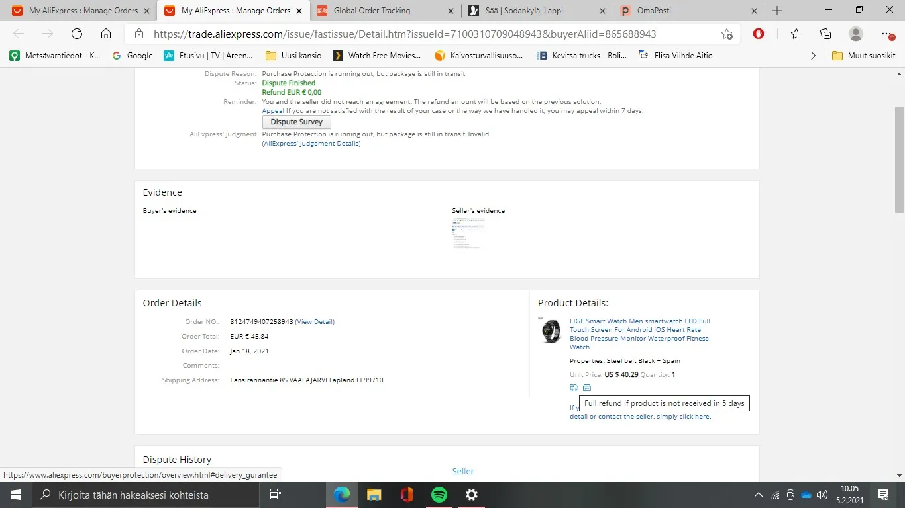Open a new browser tab
This screenshot has height=508, width=905.
click(777, 11)
